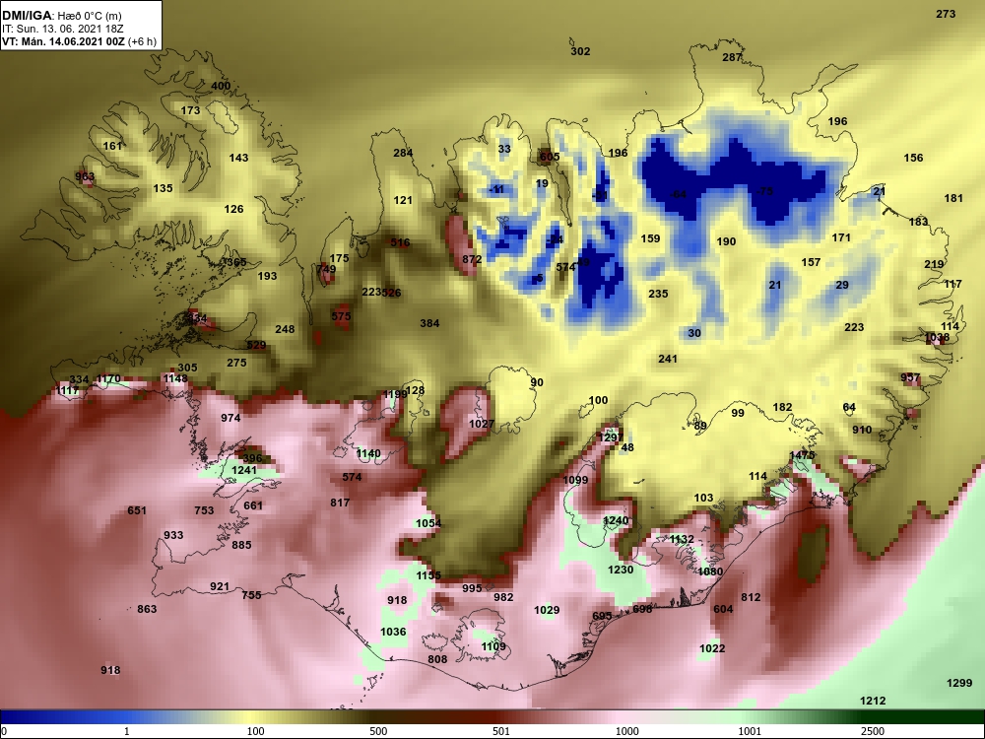Click the value 1099
The image size is (985, 739).
point(575,480)
